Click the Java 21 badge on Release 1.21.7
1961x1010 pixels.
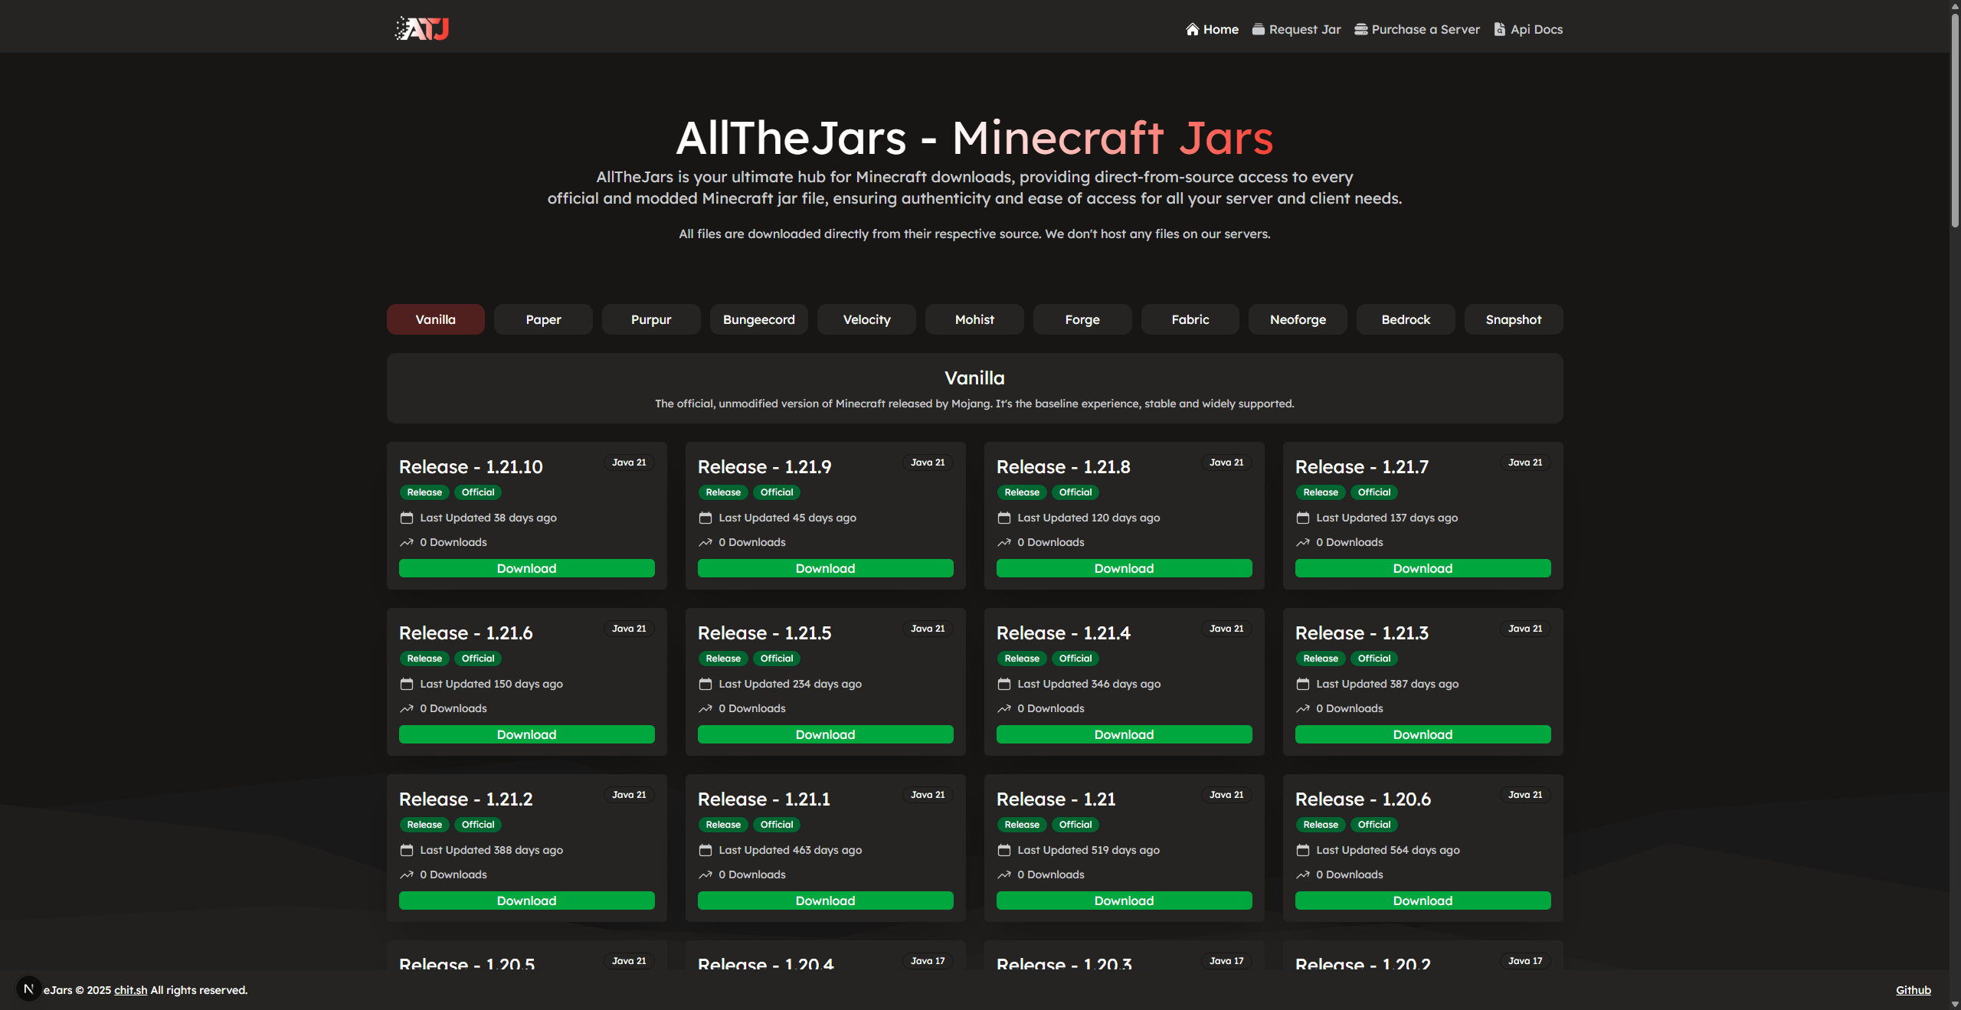[1524, 463]
